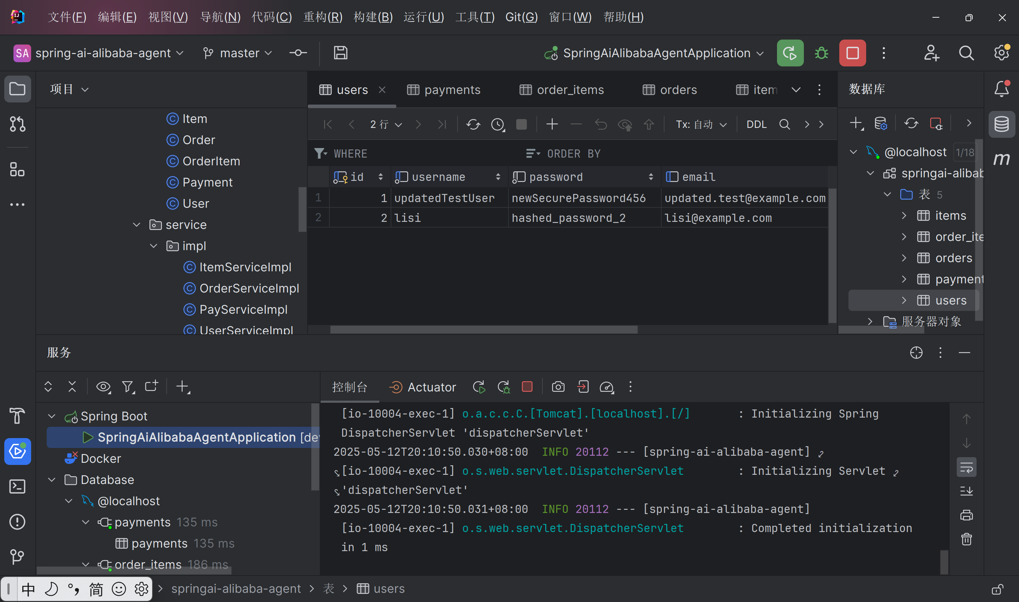Open the 重构(R) menu
Screen dimensions: 1019x602
pyautogui.click(x=322, y=17)
